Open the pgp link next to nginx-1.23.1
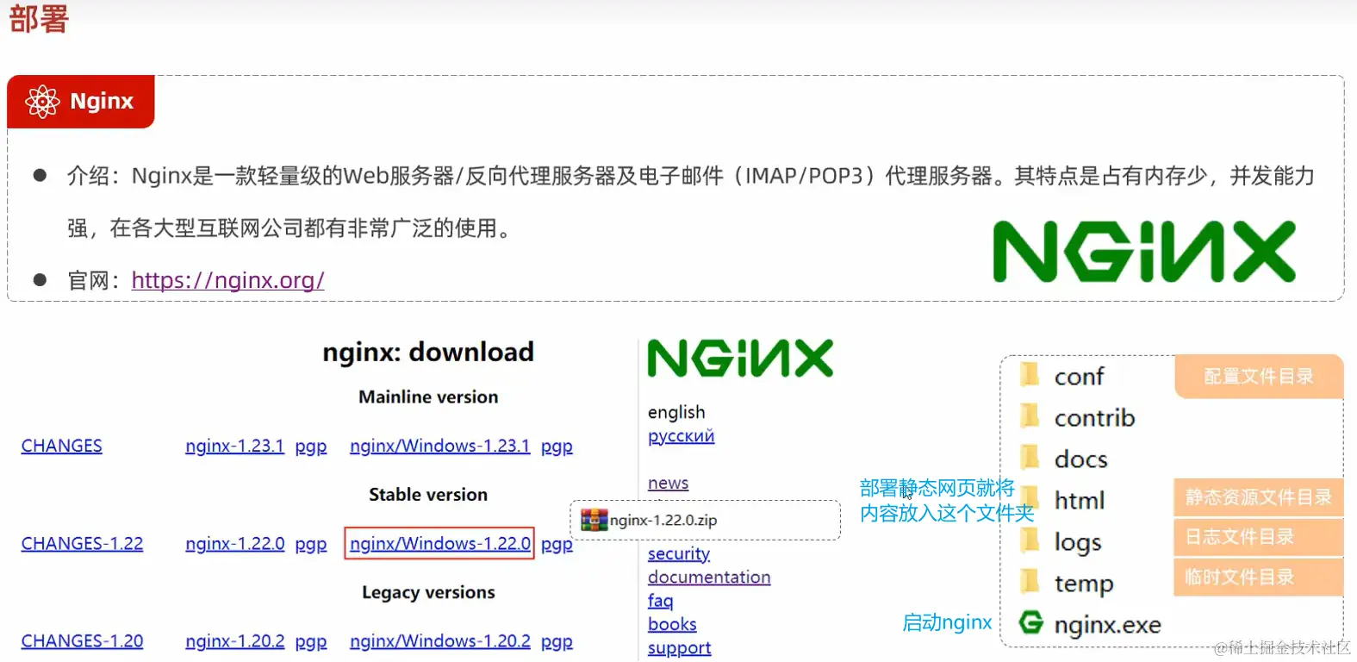Screen dimensions: 1357x662 (x=311, y=447)
